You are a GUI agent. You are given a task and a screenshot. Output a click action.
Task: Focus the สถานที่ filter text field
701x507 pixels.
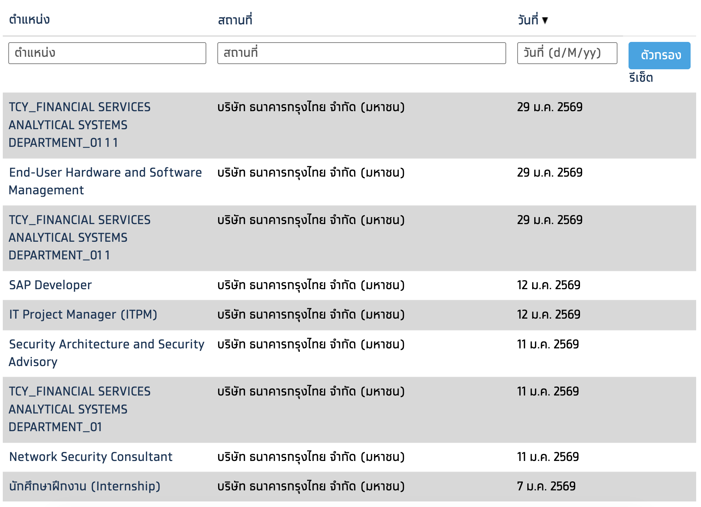[x=361, y=53]
